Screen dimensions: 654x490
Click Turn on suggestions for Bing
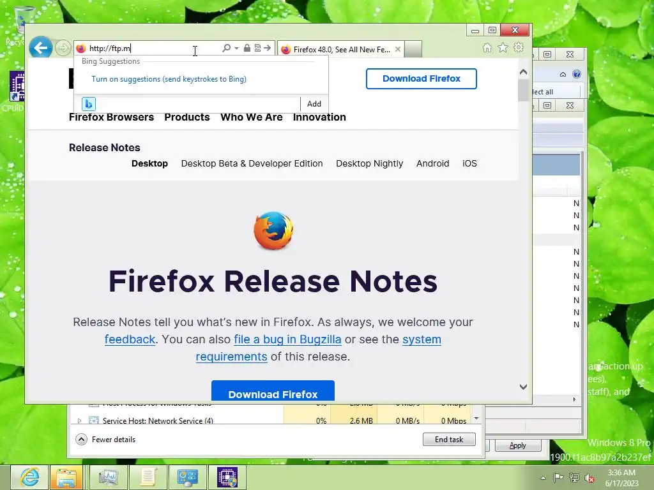(169, 79)
